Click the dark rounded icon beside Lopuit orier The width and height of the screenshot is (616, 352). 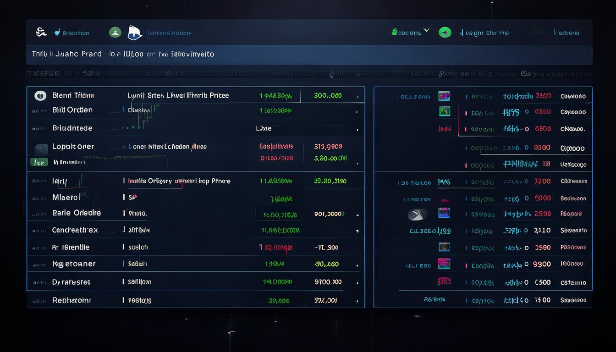point(41,148)
